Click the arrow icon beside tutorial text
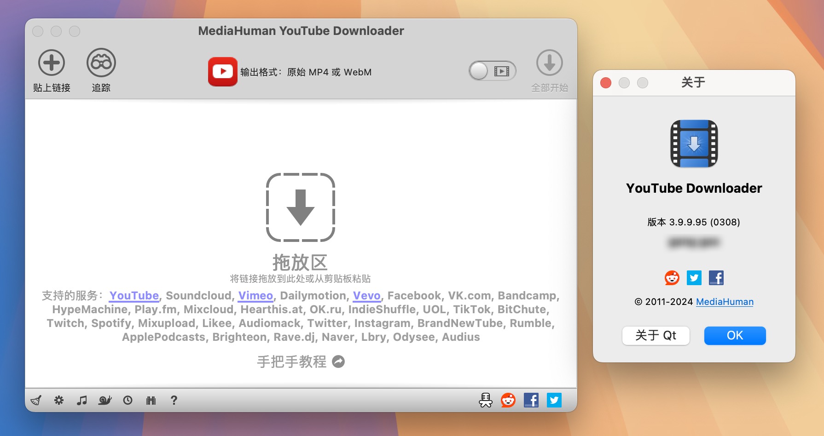The height and width of the screenshot is (436, 824). 338,362
